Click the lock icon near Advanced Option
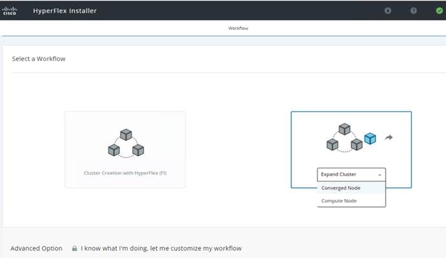The width and height of the screenshot is (446, 258). coord(74,248)
